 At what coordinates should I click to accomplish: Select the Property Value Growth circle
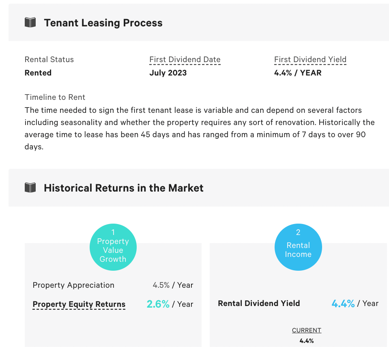[x=113, y=247]
